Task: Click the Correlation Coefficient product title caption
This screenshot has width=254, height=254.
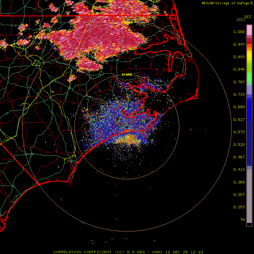Action: 89,252
